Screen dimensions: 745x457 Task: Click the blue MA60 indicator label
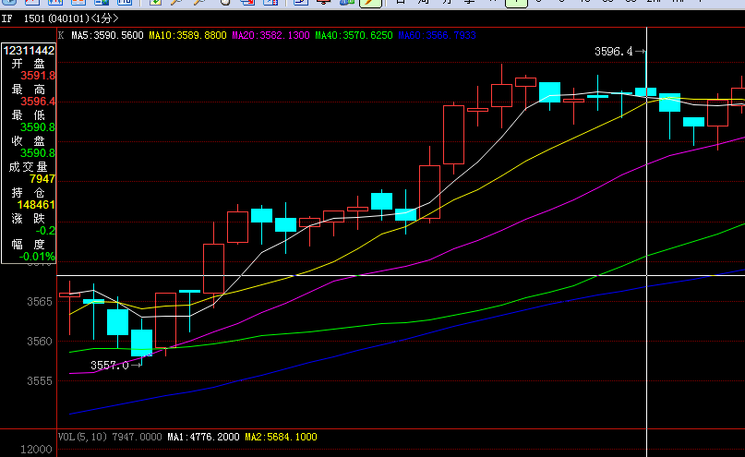437,35
